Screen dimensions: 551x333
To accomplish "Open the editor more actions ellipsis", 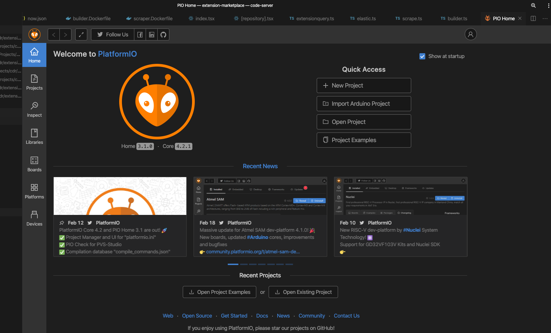I will pyautogui.click(x=545, y=19).
